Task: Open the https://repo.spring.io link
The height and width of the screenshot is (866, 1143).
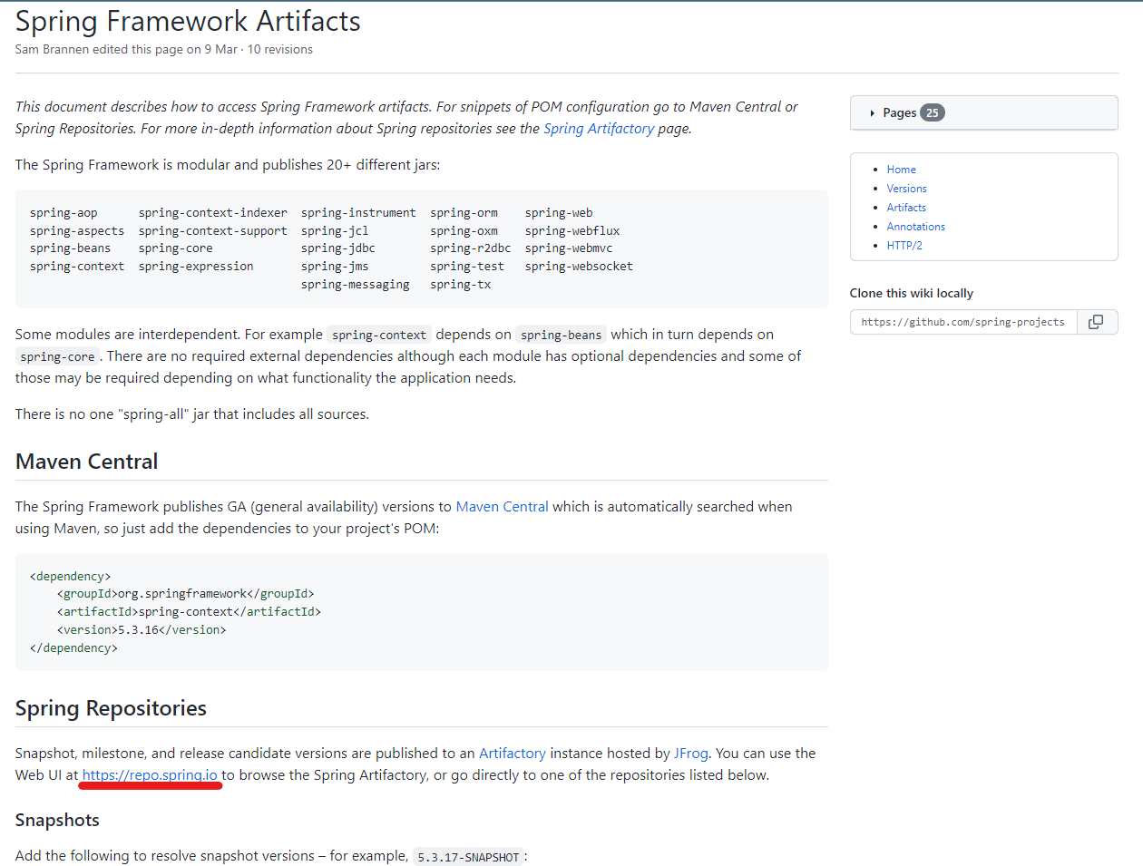Action: [x=150, y=775]
